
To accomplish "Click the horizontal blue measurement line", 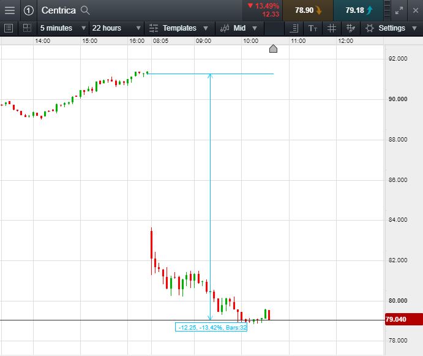I will pos(211,74).
